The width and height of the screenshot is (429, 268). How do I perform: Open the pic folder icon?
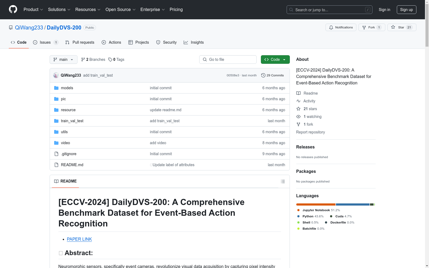56,99
